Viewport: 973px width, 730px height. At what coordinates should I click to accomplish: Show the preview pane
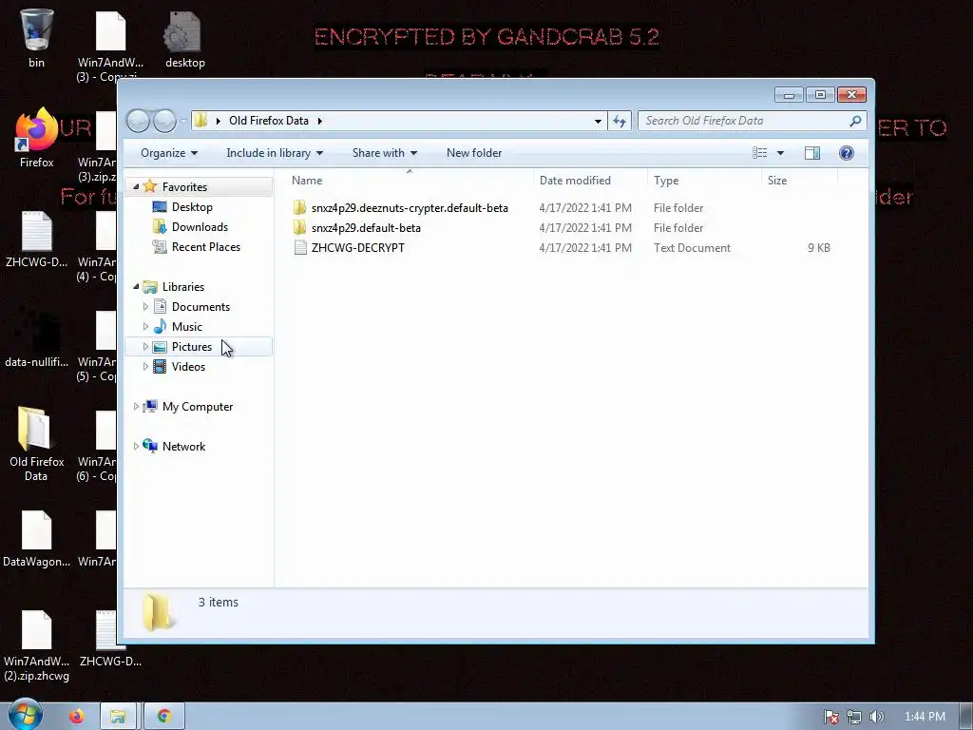click(811, 153)
